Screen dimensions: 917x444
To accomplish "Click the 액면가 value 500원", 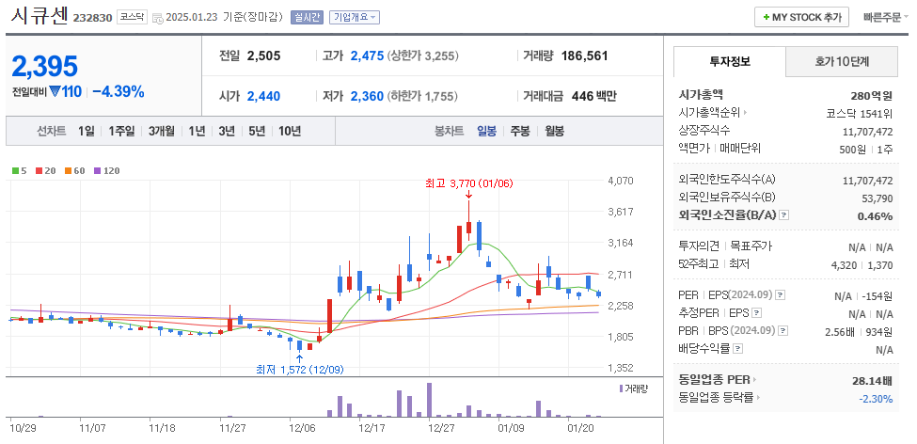I will (852, 149).
